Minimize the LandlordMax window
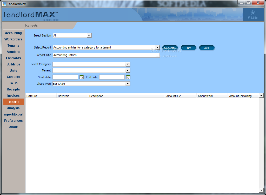Viewport: 266px width, 195px height. [x=241, y=3]
